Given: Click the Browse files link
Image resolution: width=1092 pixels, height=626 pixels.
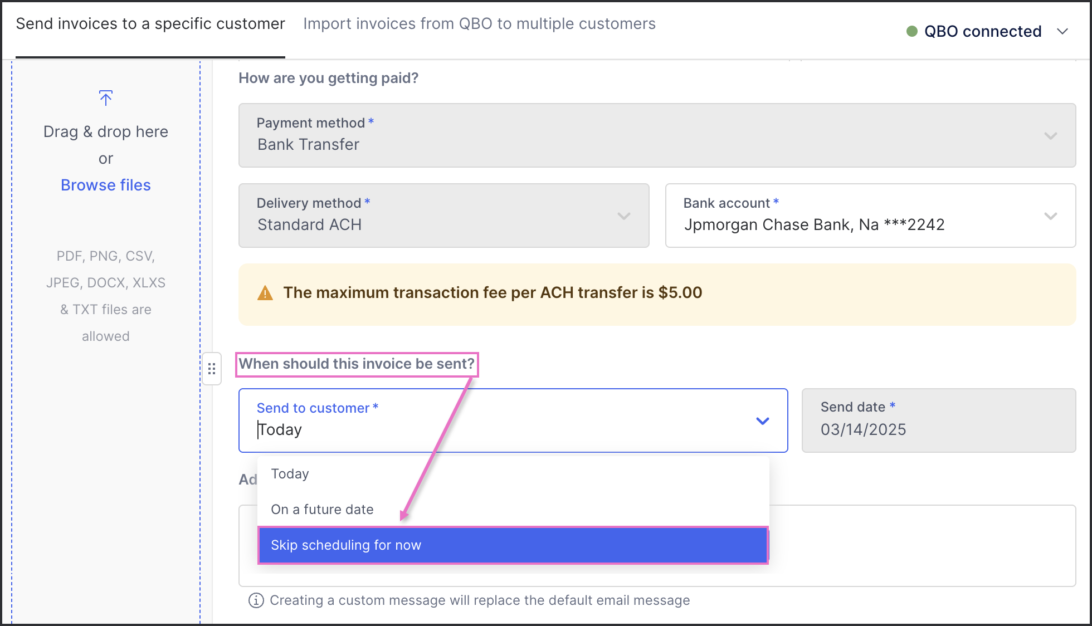Looking at the screenshot, I should click(106, 185).
